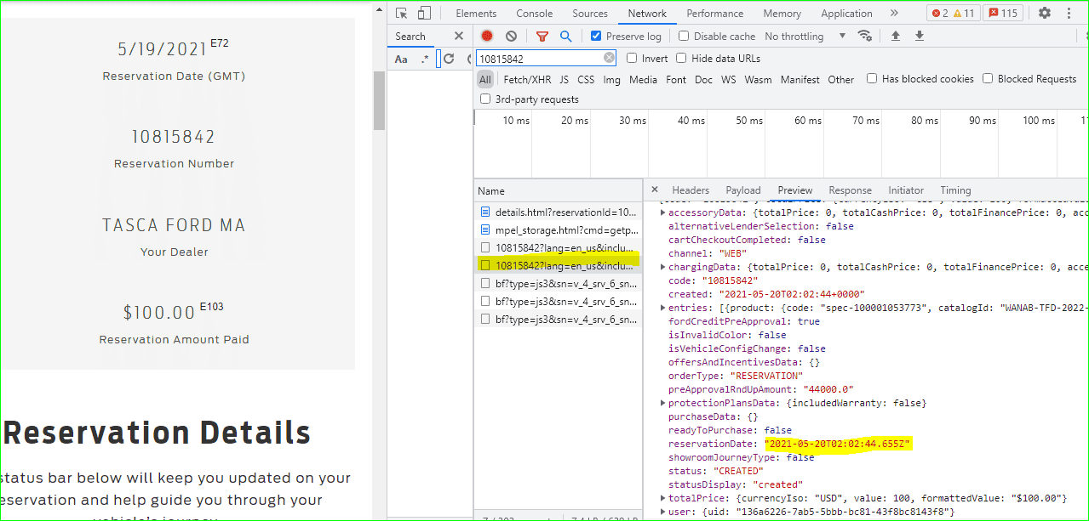Switch to the Console tab
This screenshot has width=1089, height=521.
point(534,13)
